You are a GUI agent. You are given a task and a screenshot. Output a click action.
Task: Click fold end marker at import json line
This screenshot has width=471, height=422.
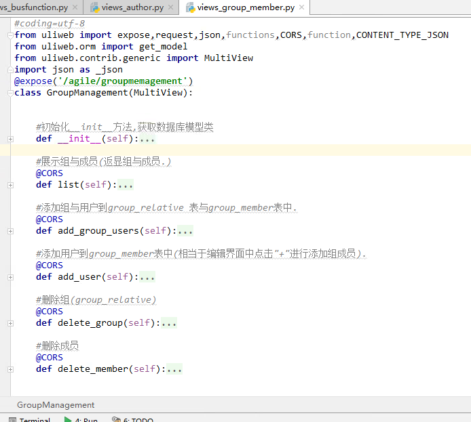[10, 70]
